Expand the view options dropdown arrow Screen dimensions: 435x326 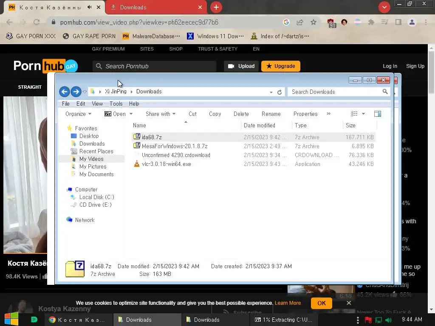pos(364,114)
